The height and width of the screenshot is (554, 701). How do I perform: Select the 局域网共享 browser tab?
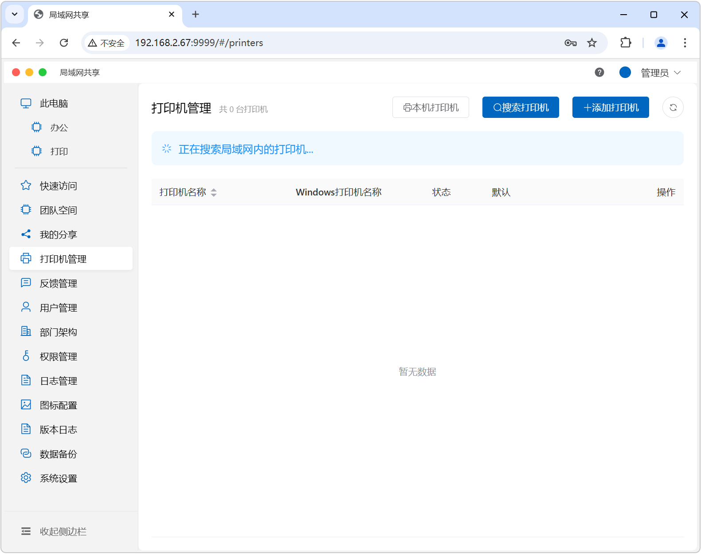[x=105, y=15]
